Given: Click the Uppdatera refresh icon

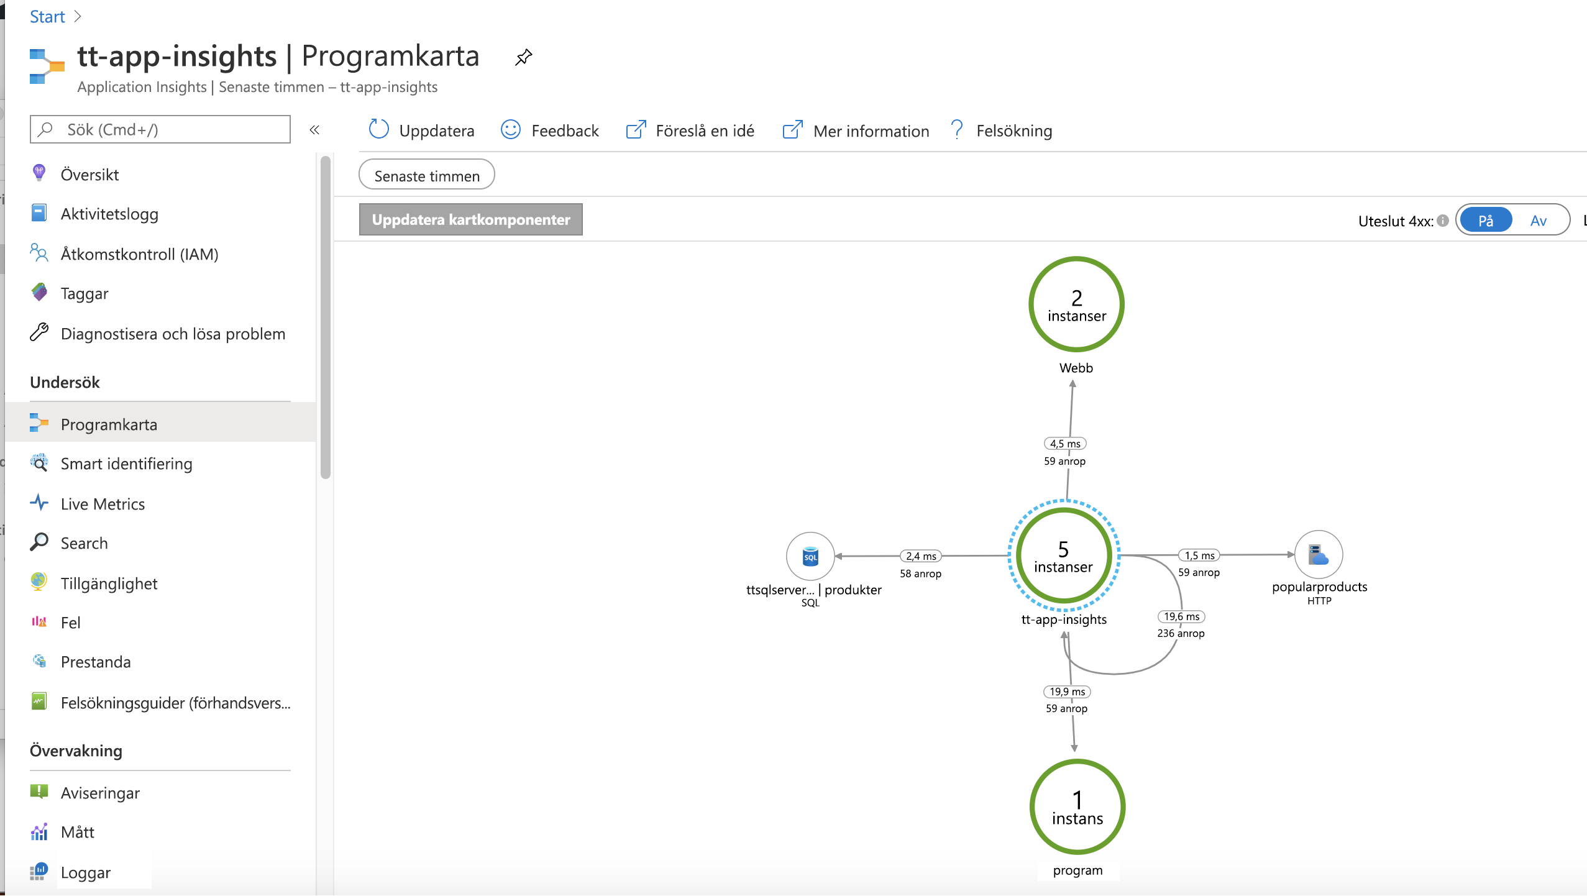Looking at the screenshot, I should pyautogui.click(x=378, y=129).
